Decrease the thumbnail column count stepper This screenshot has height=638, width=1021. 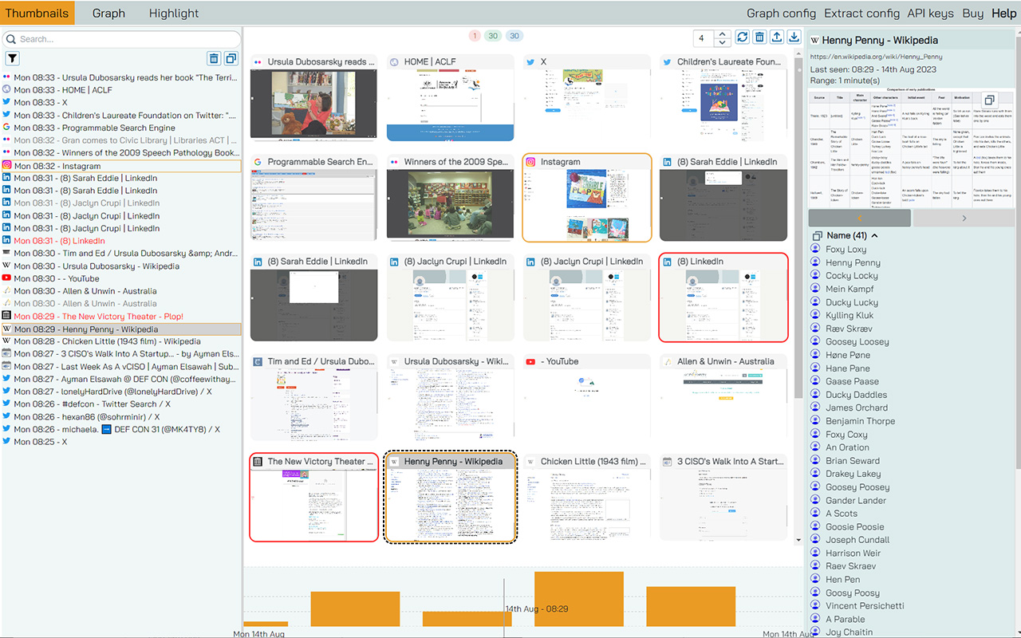[x=722, y=42]
